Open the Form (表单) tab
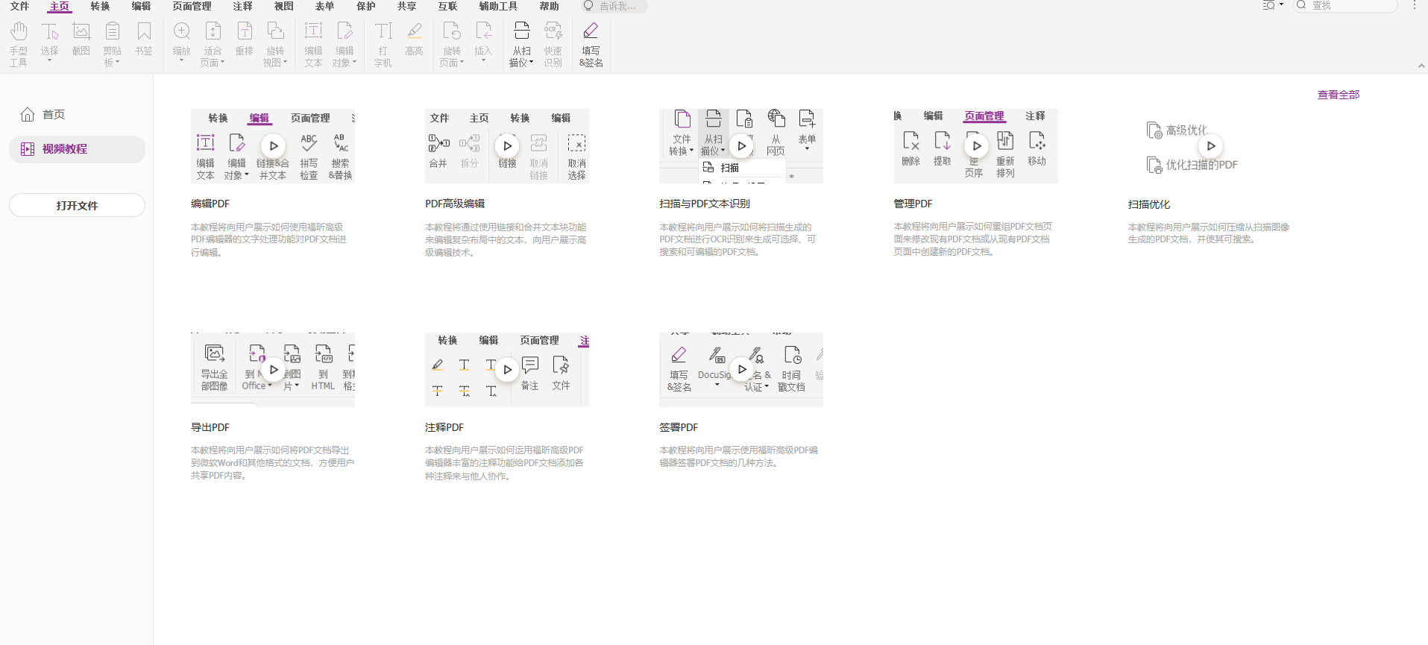1428x645 pixels. 324,6
